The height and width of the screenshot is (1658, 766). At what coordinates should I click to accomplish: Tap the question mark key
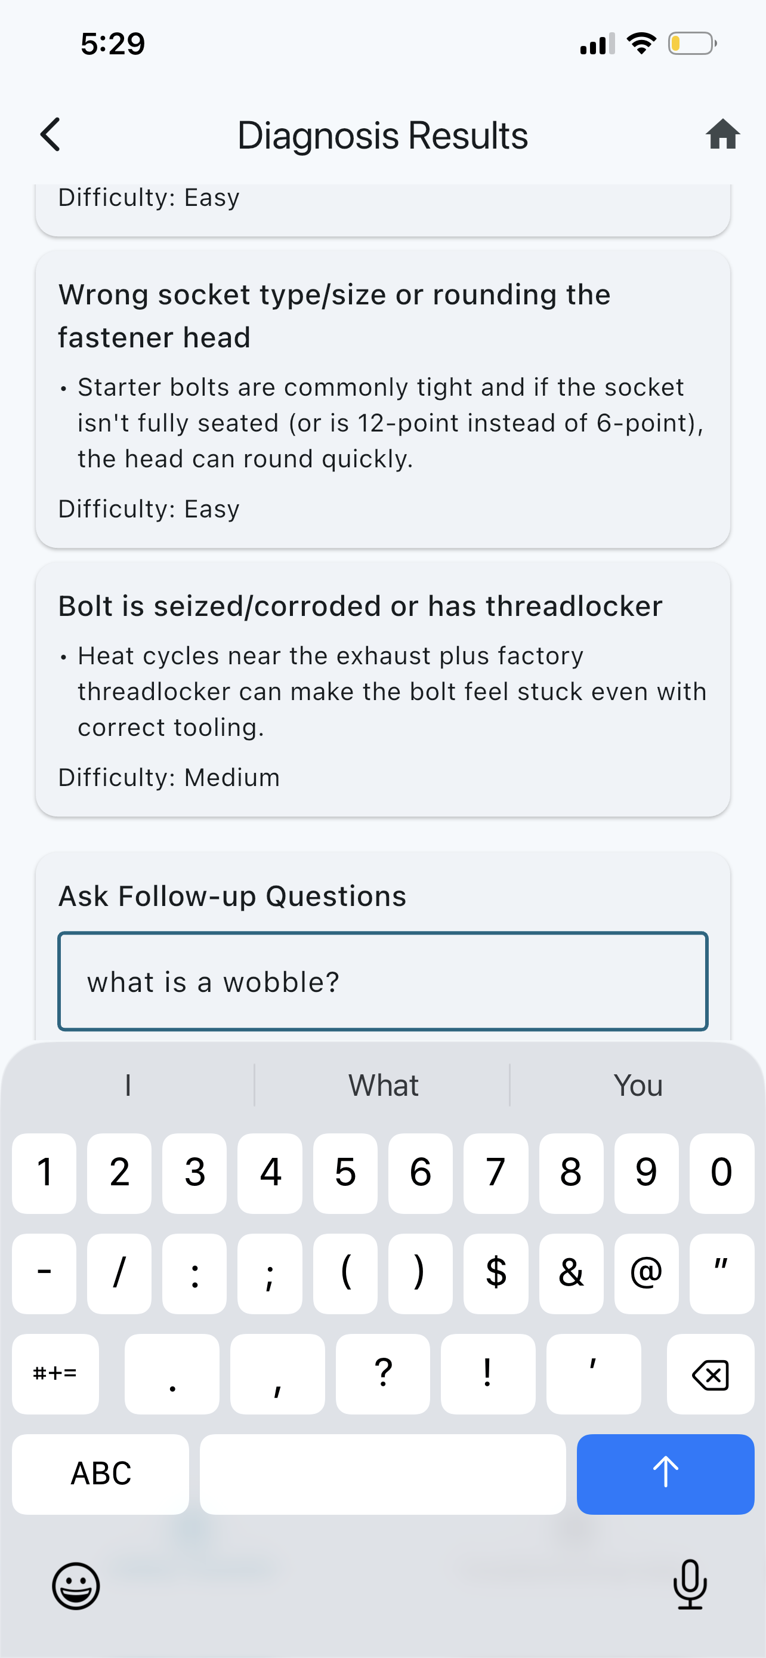pos(382,1371)
